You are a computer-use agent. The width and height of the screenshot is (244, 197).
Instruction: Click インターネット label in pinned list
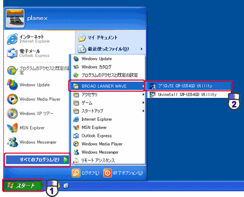[32, 37]
